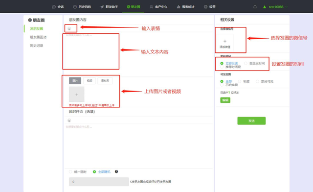Open the 客户中心 customer center tab
313x192 pixels.
pos(158,7)
